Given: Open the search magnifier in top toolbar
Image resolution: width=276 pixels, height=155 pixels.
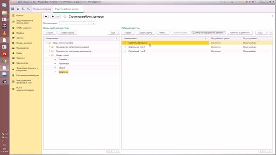Looking at the screenshot, I should tap(28, 9).
